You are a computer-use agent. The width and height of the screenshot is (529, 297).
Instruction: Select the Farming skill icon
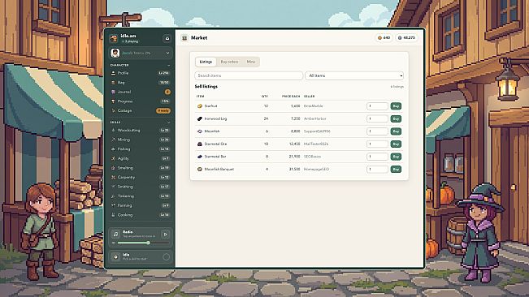pyautogui.click(x=114, y=205)
